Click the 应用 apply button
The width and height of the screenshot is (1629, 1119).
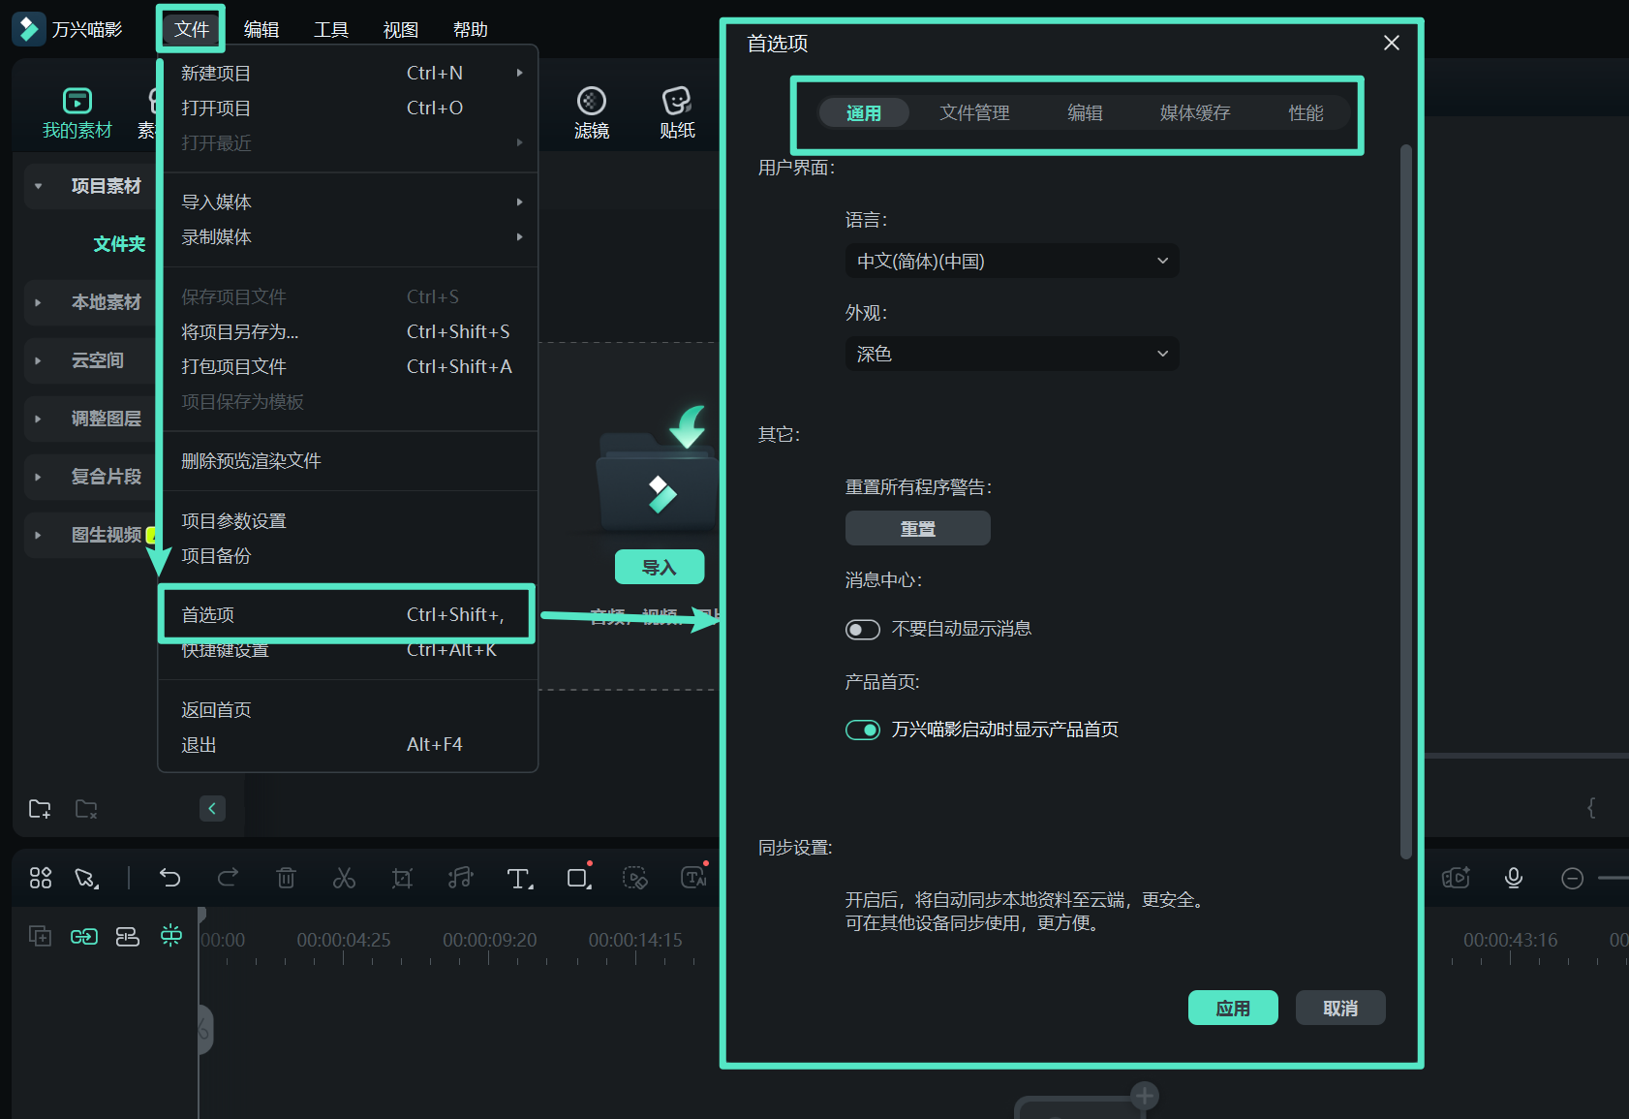(1233, 1008)
